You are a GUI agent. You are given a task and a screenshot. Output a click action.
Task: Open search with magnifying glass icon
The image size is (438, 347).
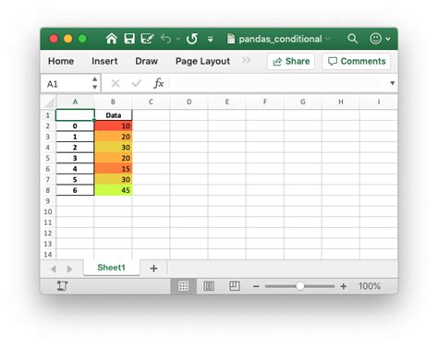(x=352, y=39)
